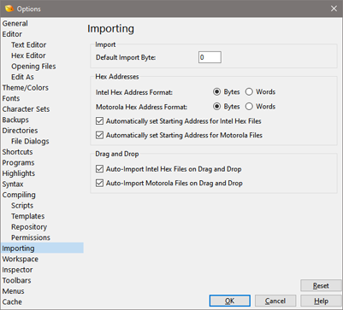Click the Help button
This screenshot has width=343, height=310.
[321, 301]
